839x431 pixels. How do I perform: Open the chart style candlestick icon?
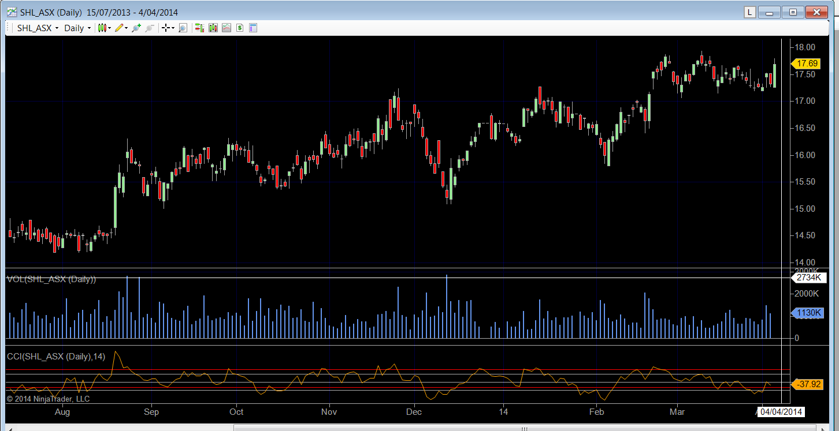click(x=102, y=28)
